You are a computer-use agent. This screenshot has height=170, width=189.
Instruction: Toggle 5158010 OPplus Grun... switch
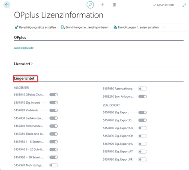54,95
